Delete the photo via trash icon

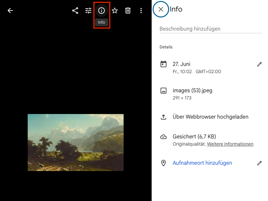coord(128,10)
